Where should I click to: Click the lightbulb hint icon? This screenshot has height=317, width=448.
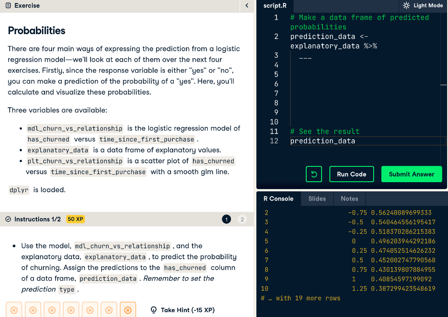pos(154,310)
